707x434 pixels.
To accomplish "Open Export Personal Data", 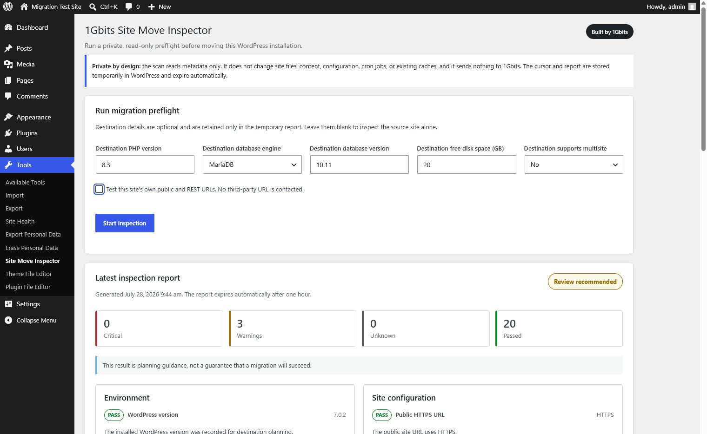I will (33, 234).
